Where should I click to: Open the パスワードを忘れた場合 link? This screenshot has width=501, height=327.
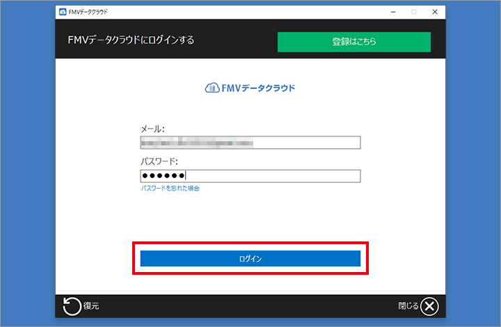point(170,189)
